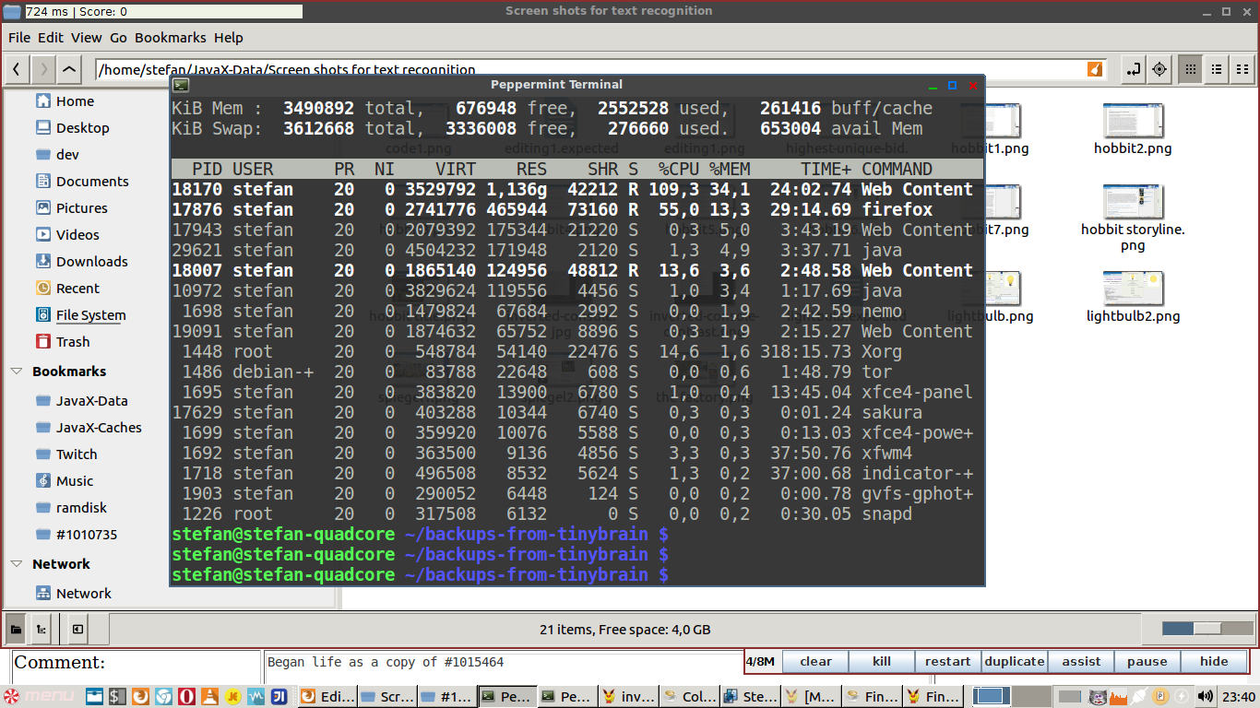1260x708 pixels.
Task: Switch to compact view mode
Action: pos(1242,69)
